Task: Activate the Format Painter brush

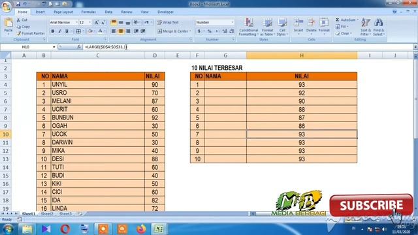Action: coord(31,33)
